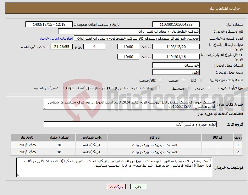Click the شماره نیاز field 1103001105004328

coord(176,25)
